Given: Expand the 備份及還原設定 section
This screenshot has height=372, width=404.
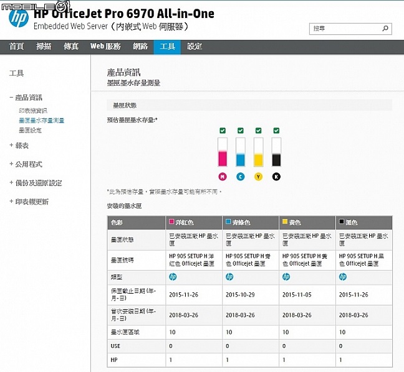Looking at the screenshot, I should pos(11,183).
